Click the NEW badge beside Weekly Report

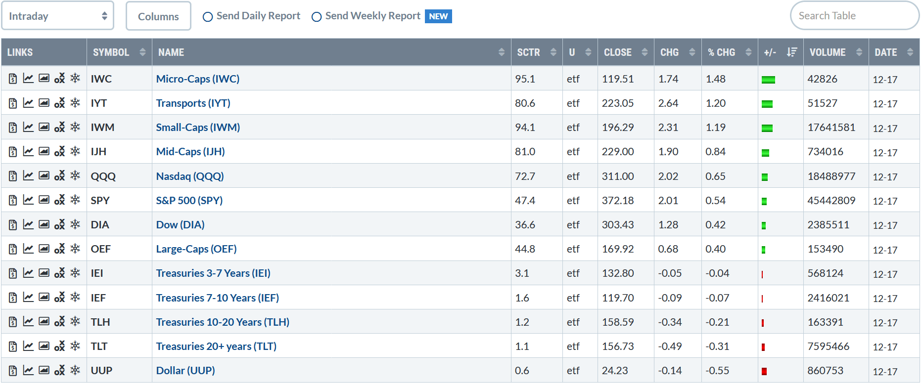438,16
